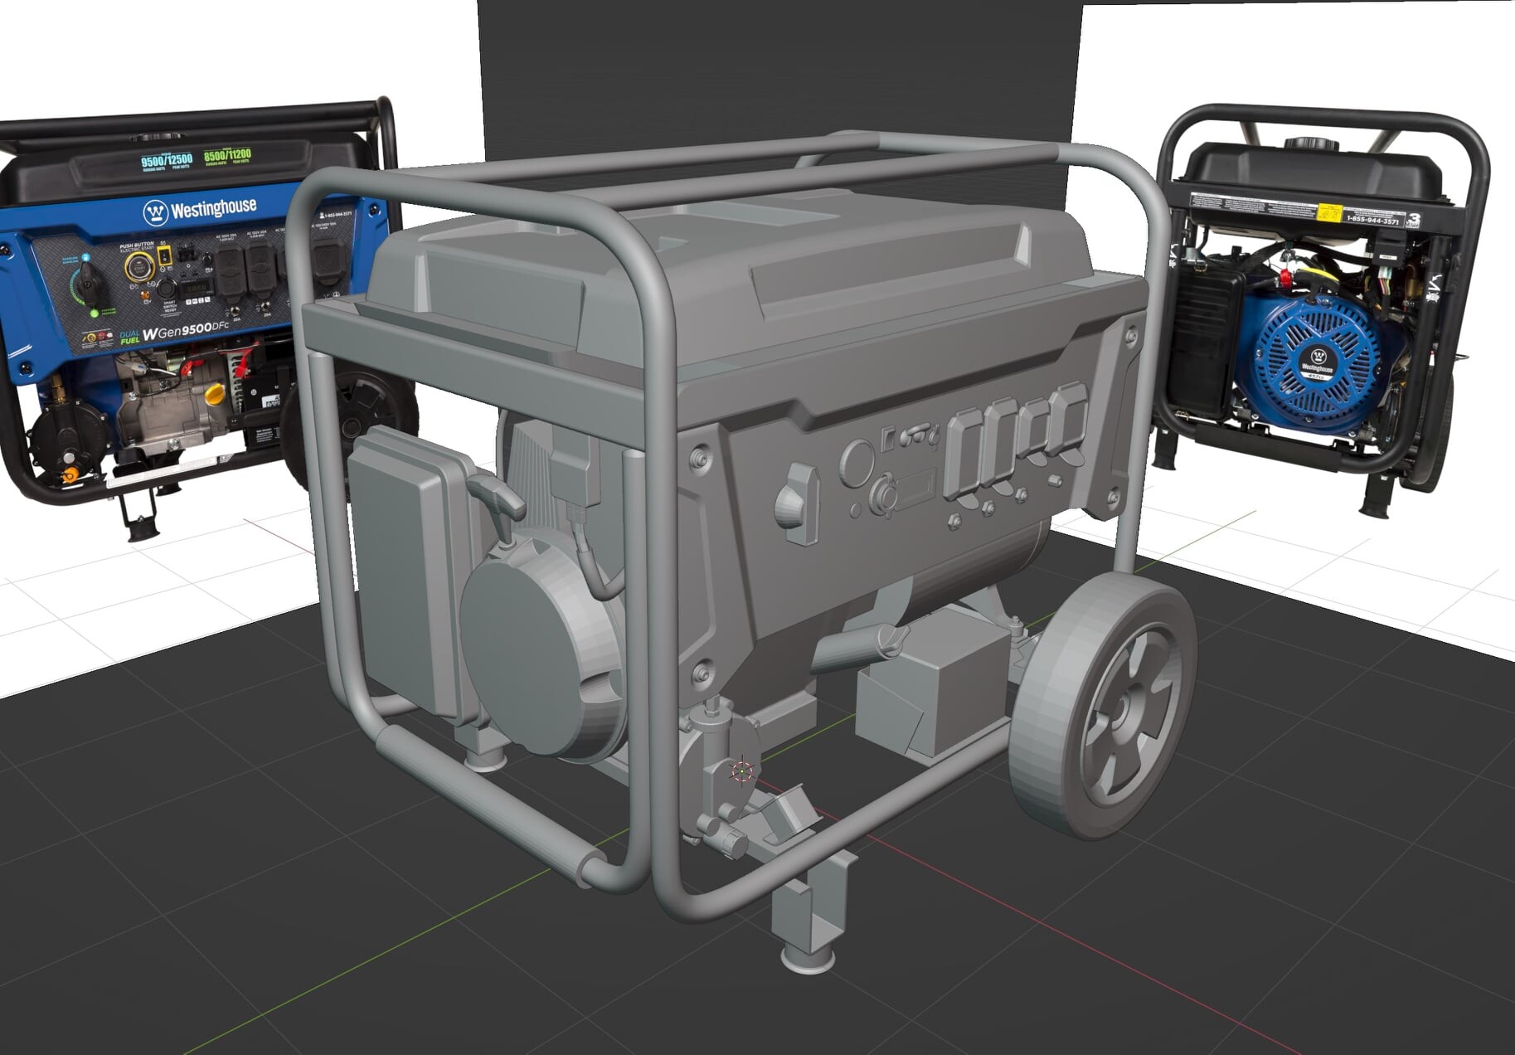This screenshot has width=1515, height=1055.
Task: Click the 9500/12500 running watts label
Action: 165,160
